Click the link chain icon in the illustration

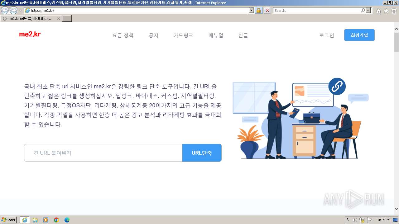pos(337,86)
